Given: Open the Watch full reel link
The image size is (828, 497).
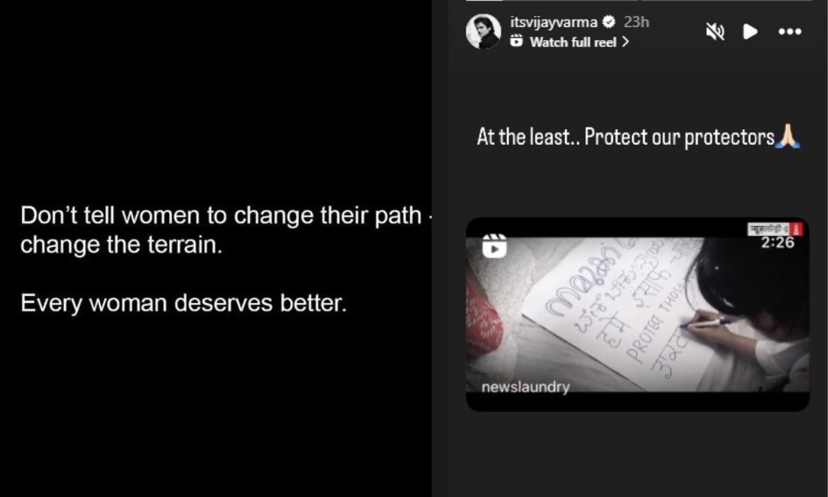Looking at the screenshot, I should (x=571, y=42).
